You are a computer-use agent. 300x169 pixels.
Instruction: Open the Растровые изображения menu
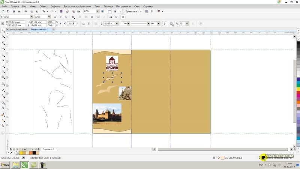click(x=77, y=6)
